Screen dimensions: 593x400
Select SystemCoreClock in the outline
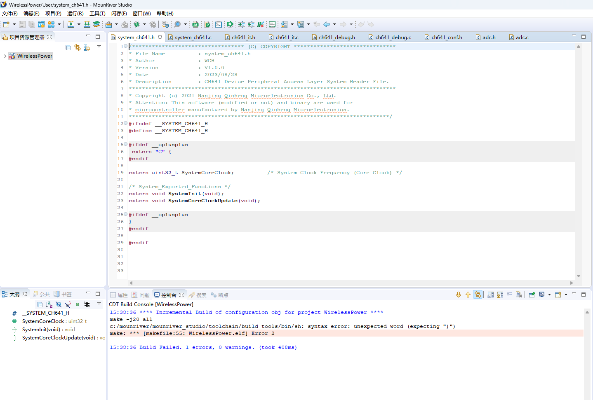coord(49,321)
